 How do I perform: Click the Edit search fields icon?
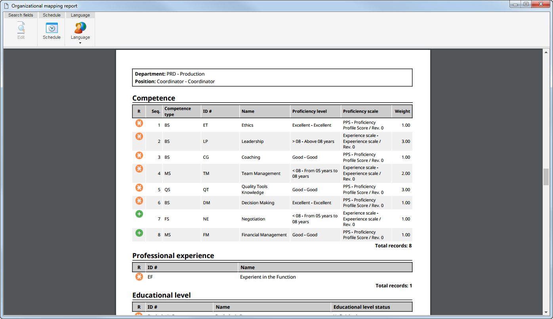(x=21, y=28)
